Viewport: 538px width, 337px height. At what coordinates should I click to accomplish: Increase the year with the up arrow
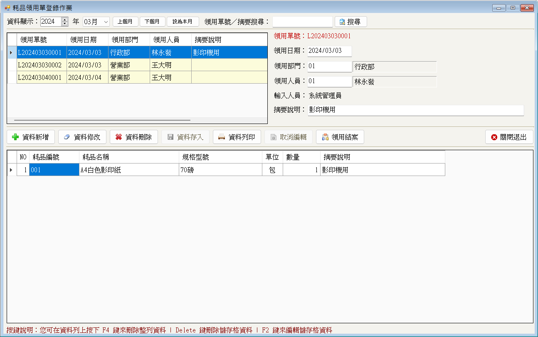(x=64, y=20)
